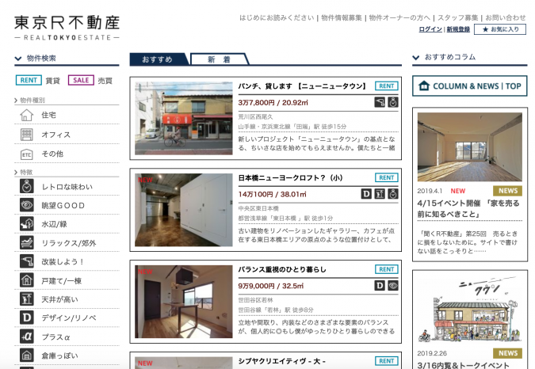Open listing title ベンチ、貸します【ニューニュータウン】
This screenshot has width=535, height=369.
point(302,86)
